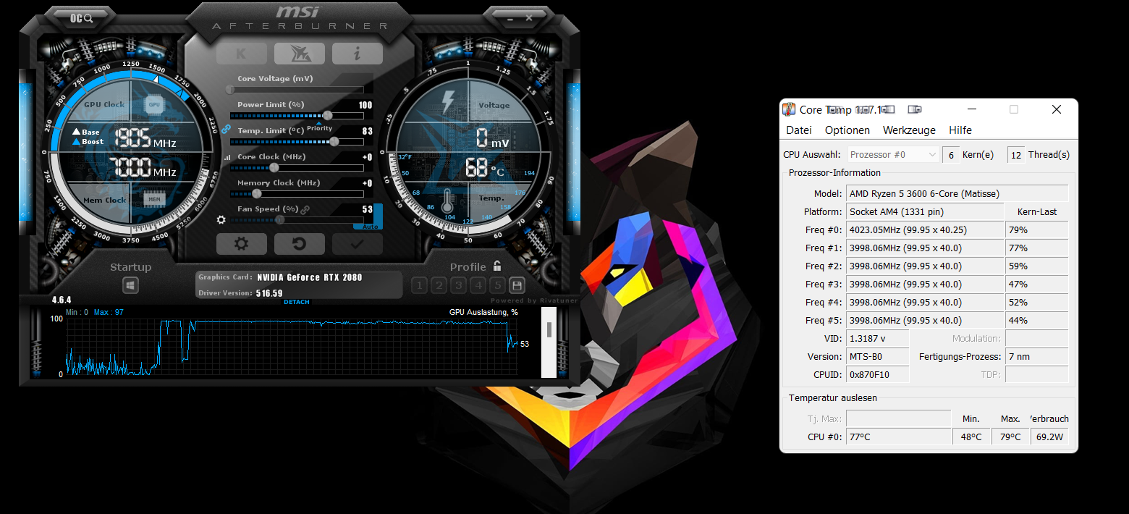This screenshot has width=1129, height=514.
Task: Apply settings with the checkmark button
Action: pos(357,244)
